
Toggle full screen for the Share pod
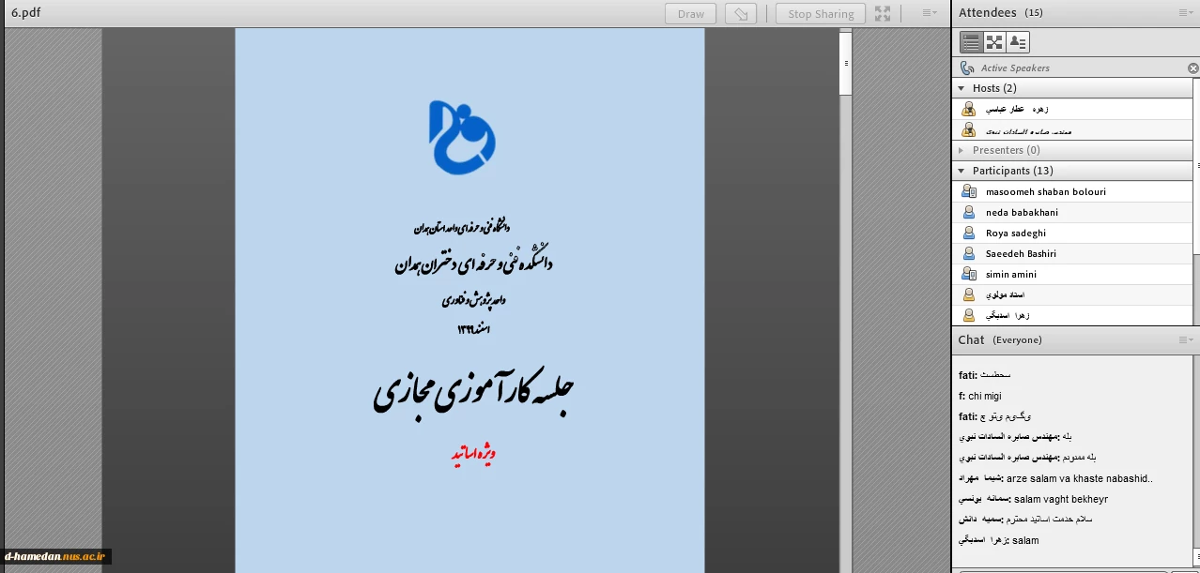pos(883,13)
